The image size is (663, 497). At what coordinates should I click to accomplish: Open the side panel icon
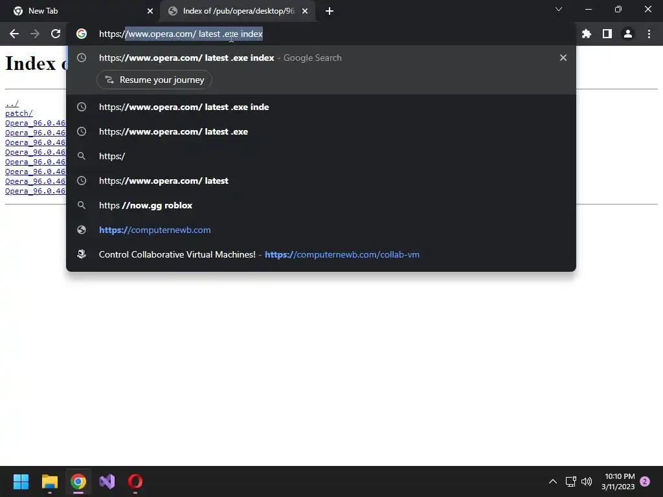tap(607, 34)
